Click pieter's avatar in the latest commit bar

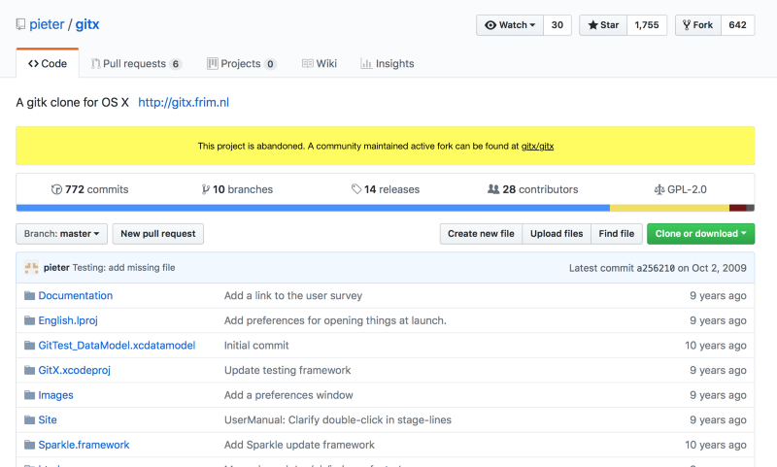pyautogui.click(x=31, y=268)
